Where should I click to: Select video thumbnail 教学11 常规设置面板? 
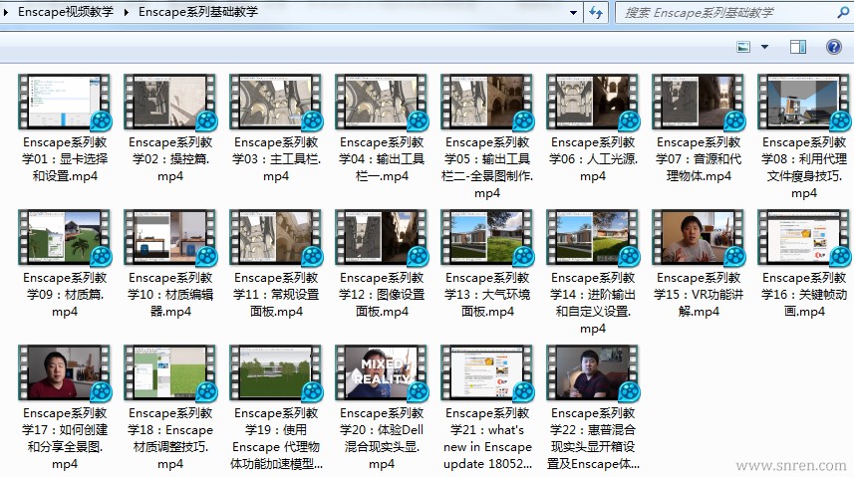coord(276,238)
